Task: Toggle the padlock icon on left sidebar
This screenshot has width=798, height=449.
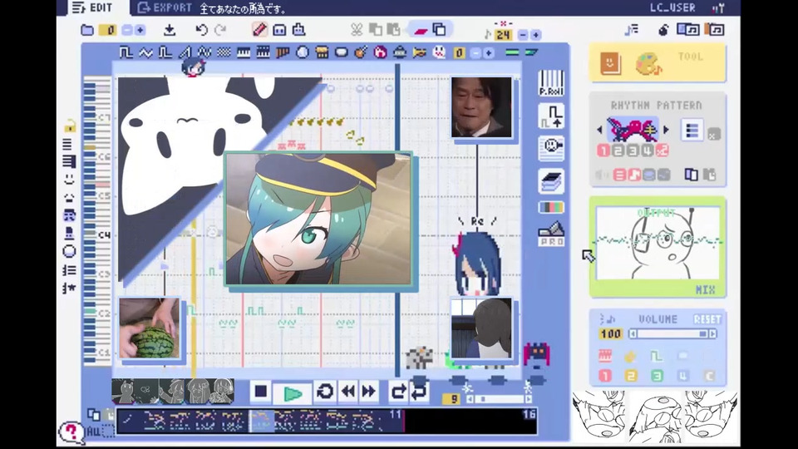Action: click(x=69, y=126)
